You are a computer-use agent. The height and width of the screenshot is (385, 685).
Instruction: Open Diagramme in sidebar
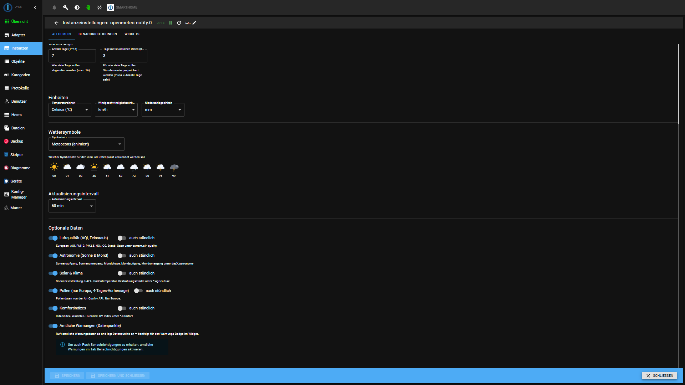[x=21, y=168]
